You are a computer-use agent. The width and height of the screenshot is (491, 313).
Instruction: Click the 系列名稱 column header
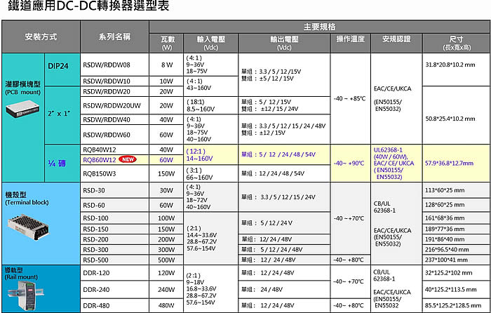click(x=114, y=36)
